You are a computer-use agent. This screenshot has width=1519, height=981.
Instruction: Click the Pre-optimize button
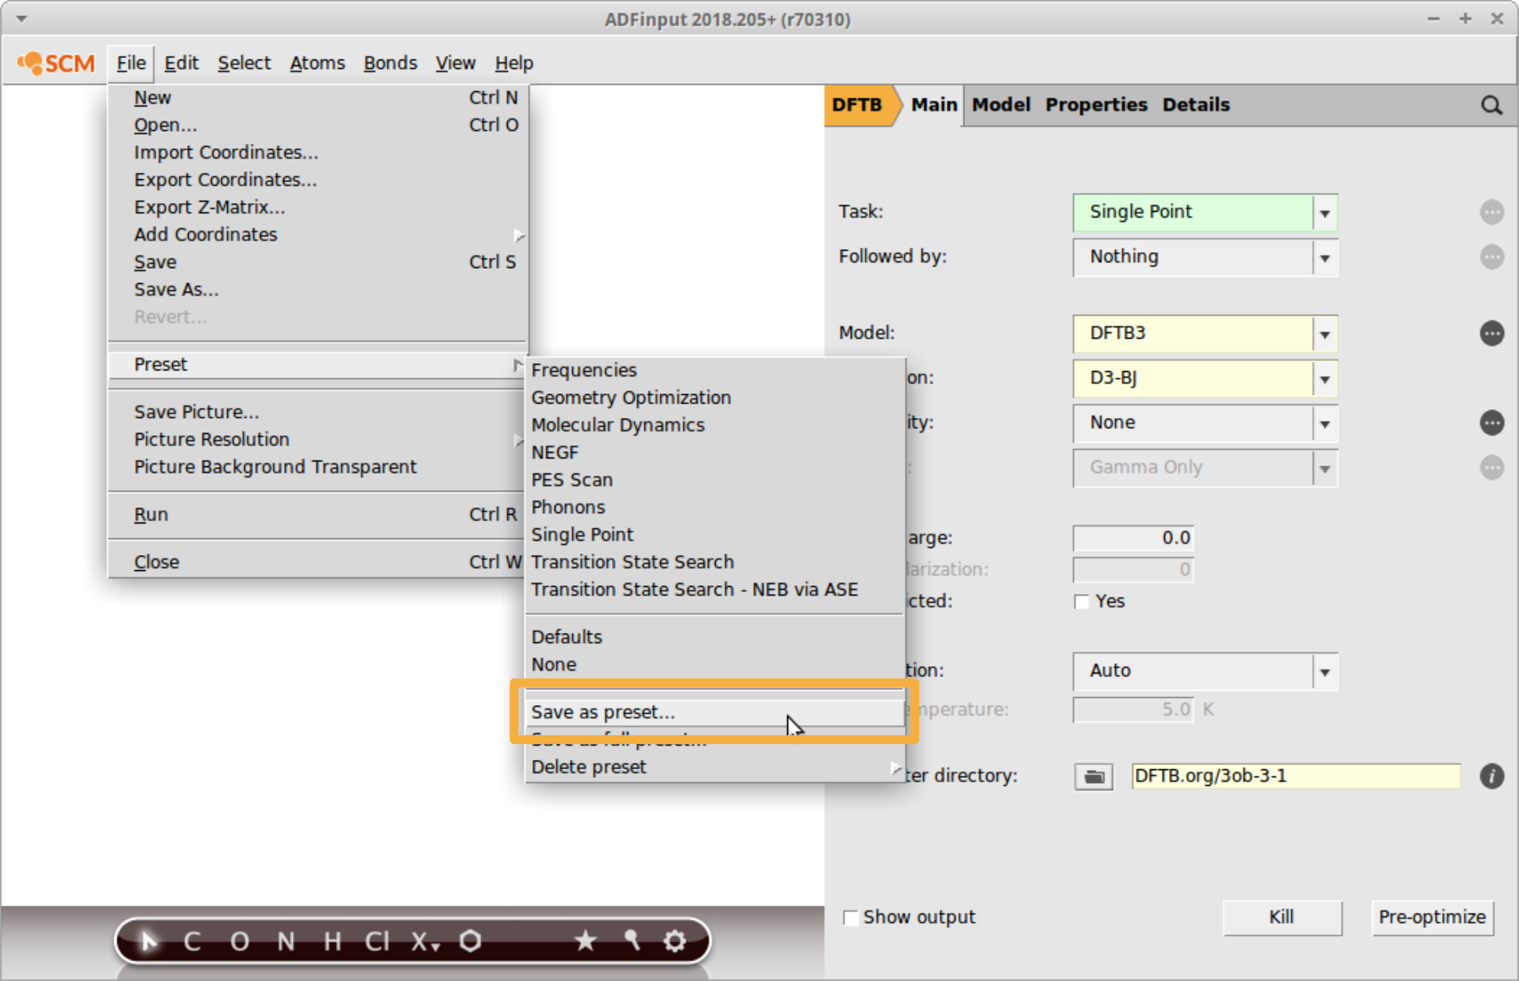[1432, 918]
